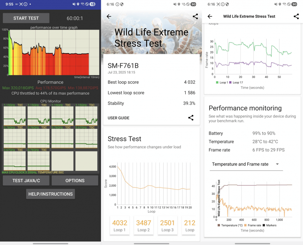Toggle the green Loop 1 legend swatch
This screenshot has width=303, height=245.
point(217,83)
